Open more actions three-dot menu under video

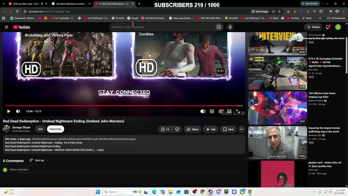[241, 129]
